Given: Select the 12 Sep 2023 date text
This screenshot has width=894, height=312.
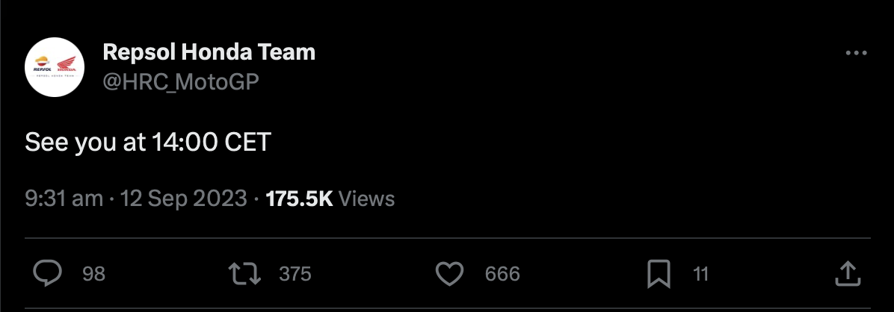Looking at the screenshot, I should pyautogui.click(x=183, y=199).
